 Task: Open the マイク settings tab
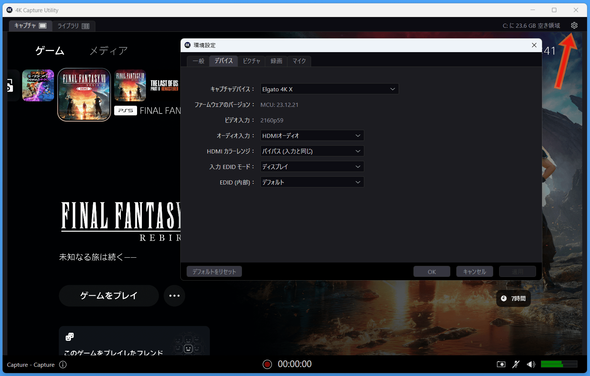click(x=299, y=61)
